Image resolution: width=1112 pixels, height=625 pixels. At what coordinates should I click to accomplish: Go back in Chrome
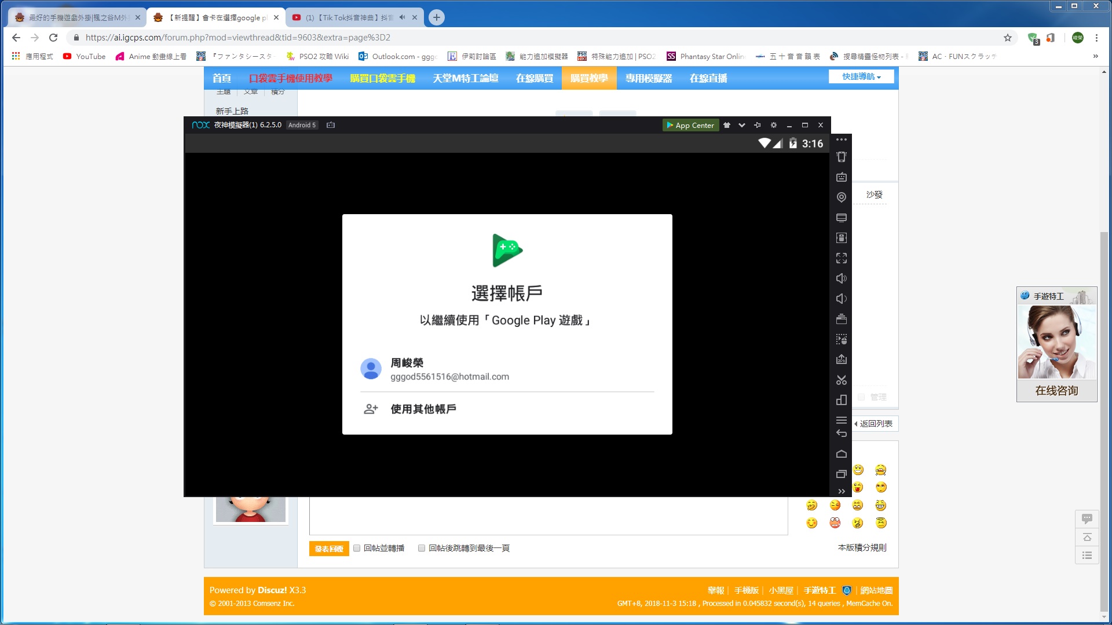[x=16, y=38]
